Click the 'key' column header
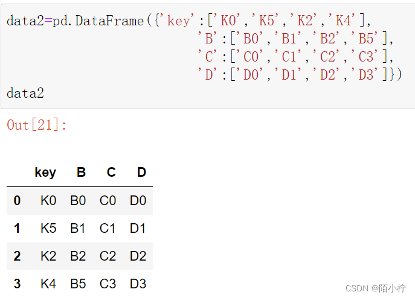 coord(45,173)
